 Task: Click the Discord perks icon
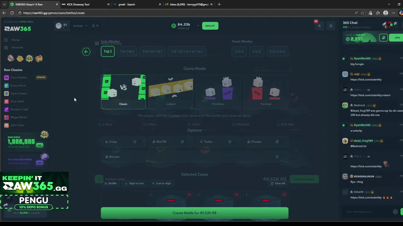pyautogui.click(x=44, y=156)
